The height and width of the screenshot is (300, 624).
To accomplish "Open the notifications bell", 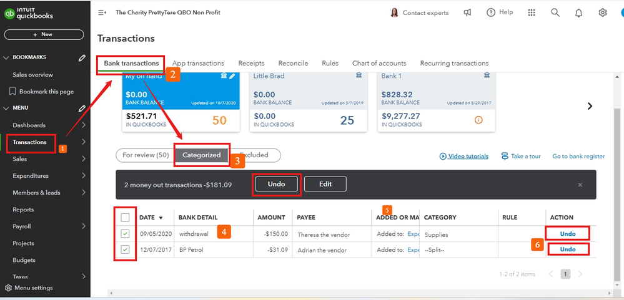I will pyautogui.click(x=578, y=12).
